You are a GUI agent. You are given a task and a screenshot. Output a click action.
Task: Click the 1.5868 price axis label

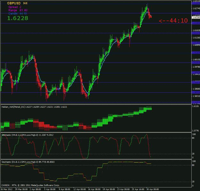point(196,89)
